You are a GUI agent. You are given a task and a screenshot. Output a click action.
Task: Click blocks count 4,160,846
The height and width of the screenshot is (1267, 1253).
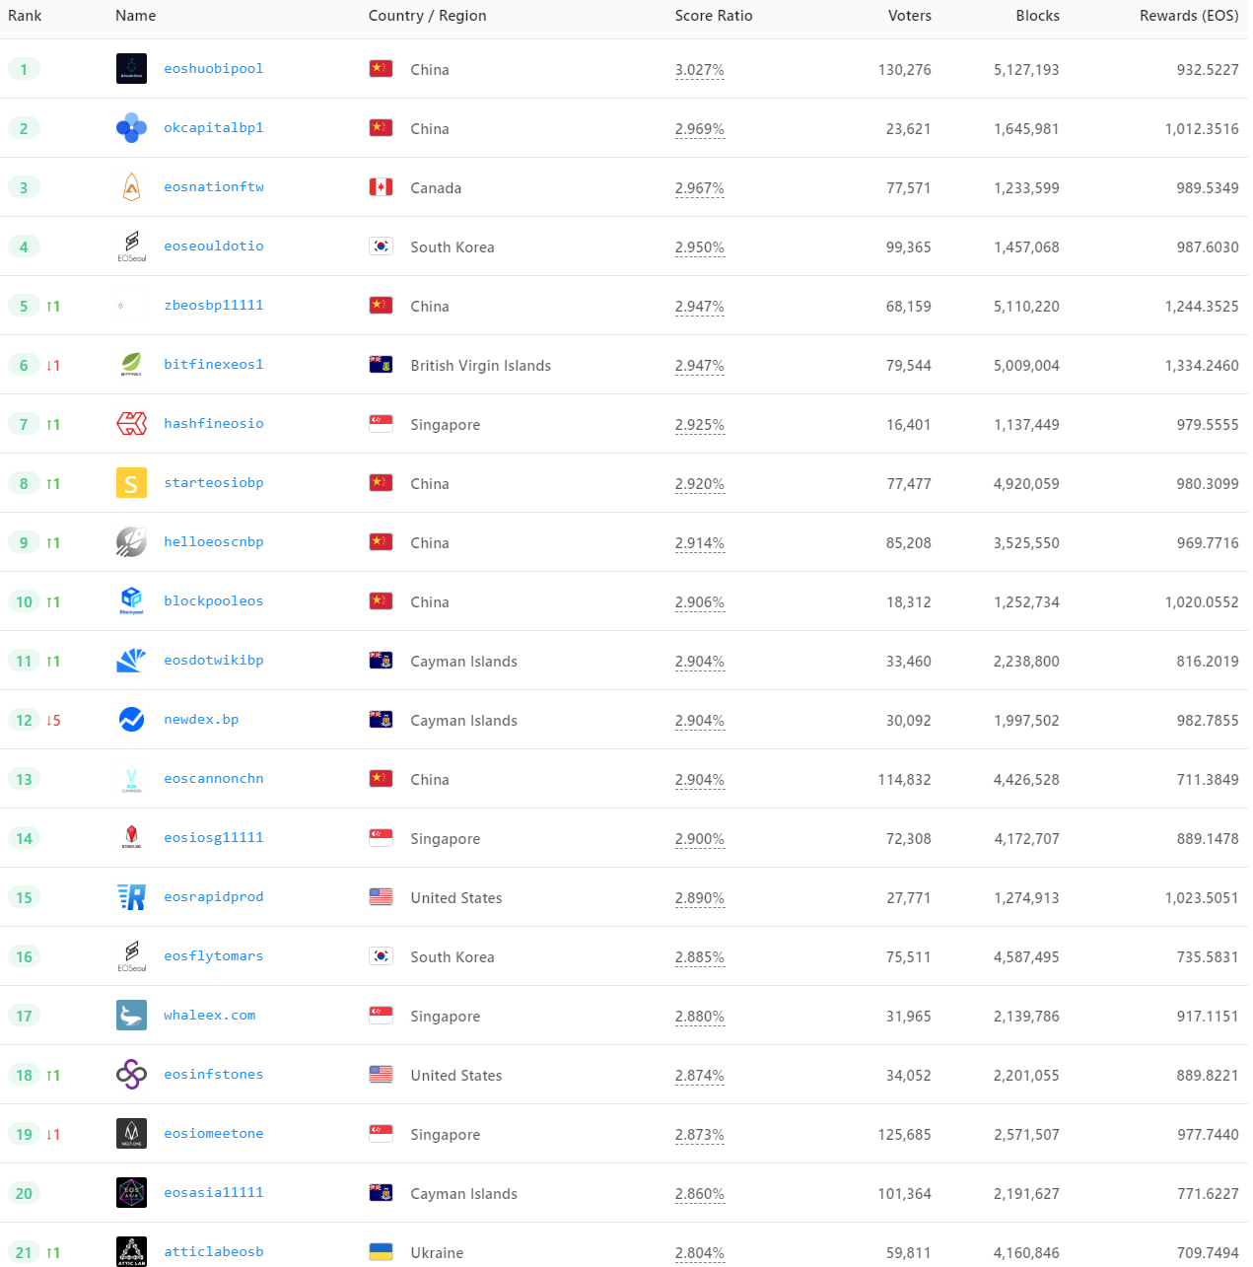click(1026, 1253)
